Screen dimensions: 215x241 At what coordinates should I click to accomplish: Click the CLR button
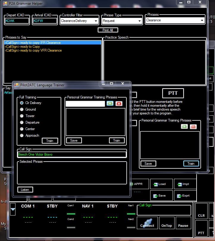tap(201, 211)
